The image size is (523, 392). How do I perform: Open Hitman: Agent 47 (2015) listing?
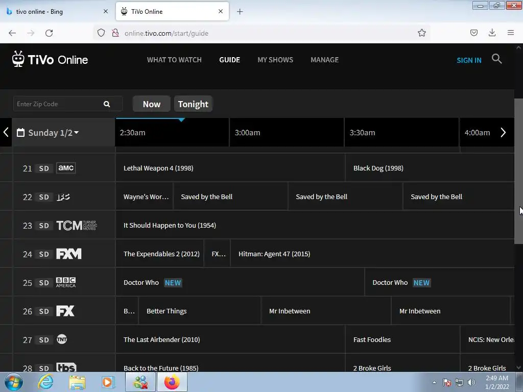point(372,254)
